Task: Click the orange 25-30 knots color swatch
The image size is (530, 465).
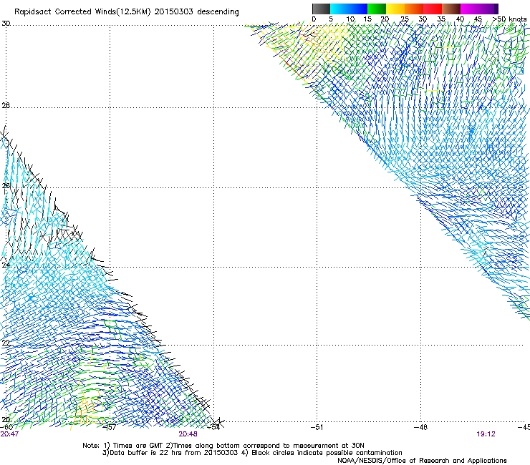Action: point(414,9)
